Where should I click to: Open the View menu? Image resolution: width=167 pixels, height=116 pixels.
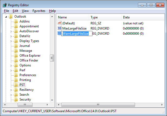[25, 11]
